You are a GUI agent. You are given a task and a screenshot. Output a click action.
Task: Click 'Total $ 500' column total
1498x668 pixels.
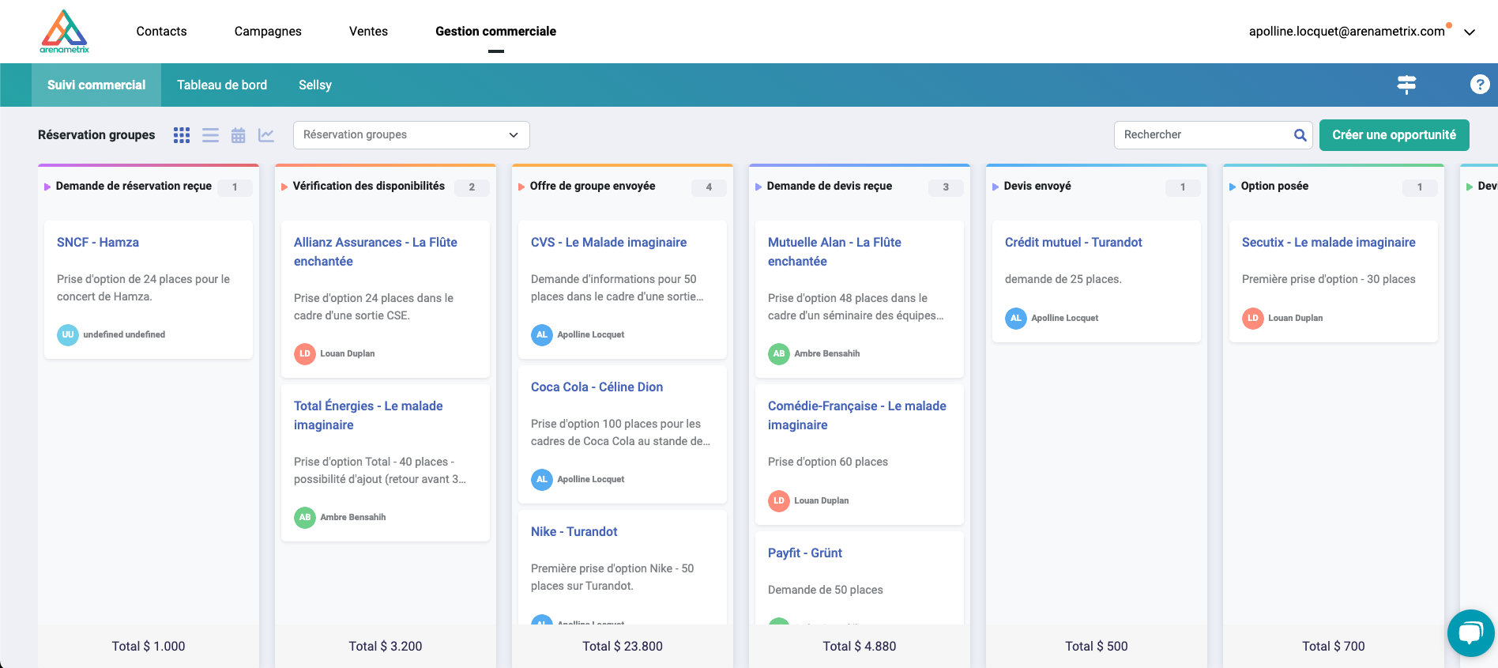(x=1097, y=646)
